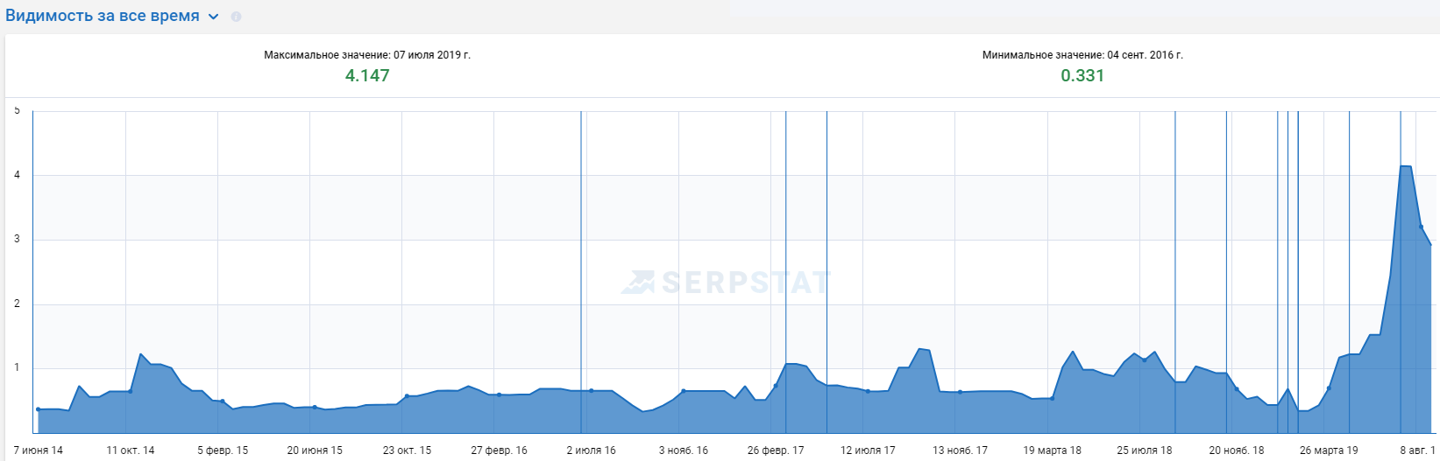Click the peak of the chart at value 4
Viewport: 1440px width, 461px height.
1405,166
